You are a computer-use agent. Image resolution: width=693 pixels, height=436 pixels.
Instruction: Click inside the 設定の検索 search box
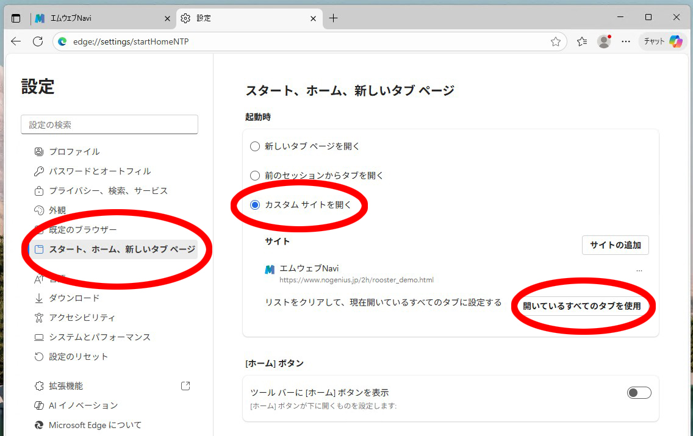coord(109,124)
